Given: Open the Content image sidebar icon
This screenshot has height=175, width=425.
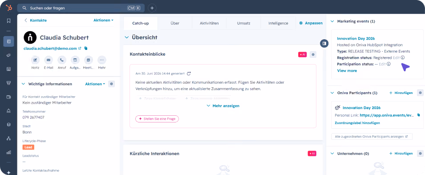Looking at the screenshot, I should tap(8, 69).
